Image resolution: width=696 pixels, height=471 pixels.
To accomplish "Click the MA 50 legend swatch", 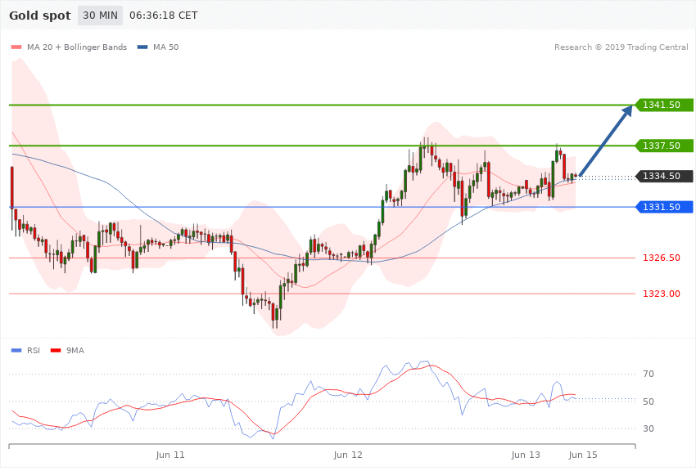I will click(x=142, y=47).
